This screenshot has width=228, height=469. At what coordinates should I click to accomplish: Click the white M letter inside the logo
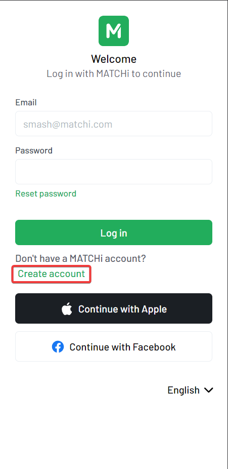coord(114,31)
